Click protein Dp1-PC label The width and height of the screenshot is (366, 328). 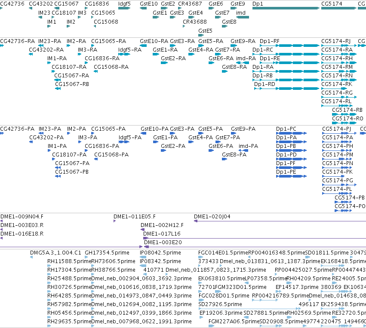coord(286,129)
